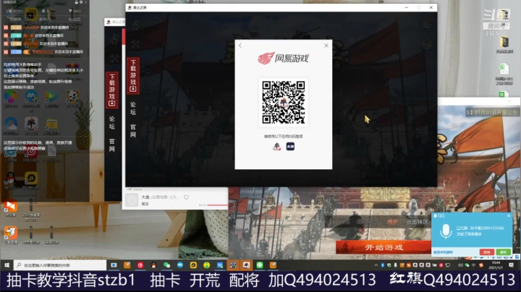
Task: Accept the QQ voice call with the green button
Action: [x=504, y=252]
